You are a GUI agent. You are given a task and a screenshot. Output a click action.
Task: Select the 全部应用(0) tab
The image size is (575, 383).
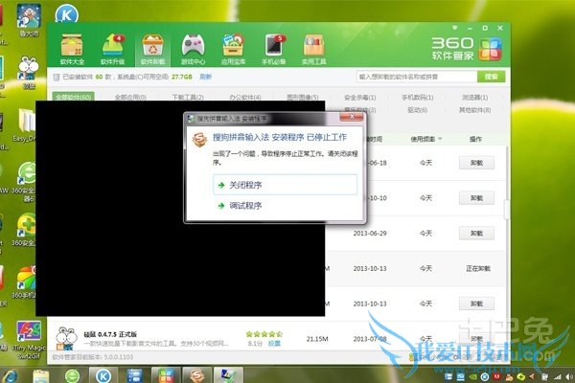point(130,97)
